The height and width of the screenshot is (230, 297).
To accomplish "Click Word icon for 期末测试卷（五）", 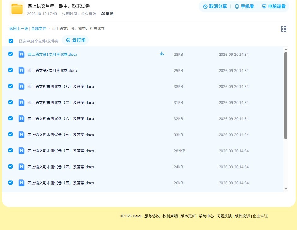I will pyautogui.click(x=21, y=183).
